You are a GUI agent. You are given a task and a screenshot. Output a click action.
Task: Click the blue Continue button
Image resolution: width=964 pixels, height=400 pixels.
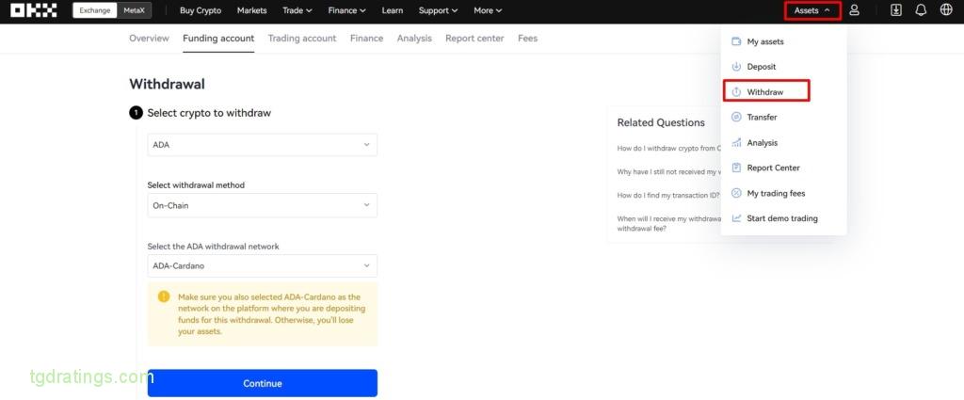click(x=262, y=383)
